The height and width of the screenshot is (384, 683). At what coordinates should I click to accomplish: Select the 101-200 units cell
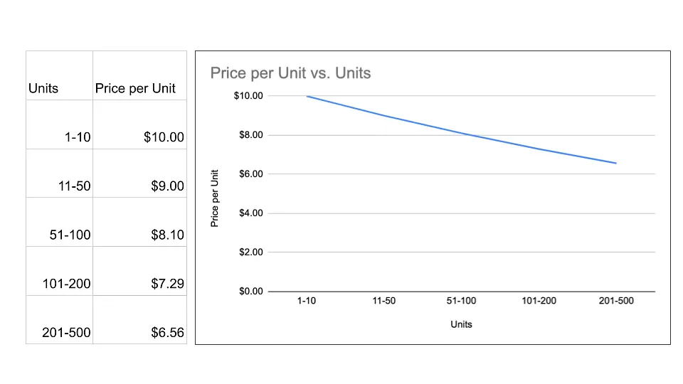pos(59,271)
